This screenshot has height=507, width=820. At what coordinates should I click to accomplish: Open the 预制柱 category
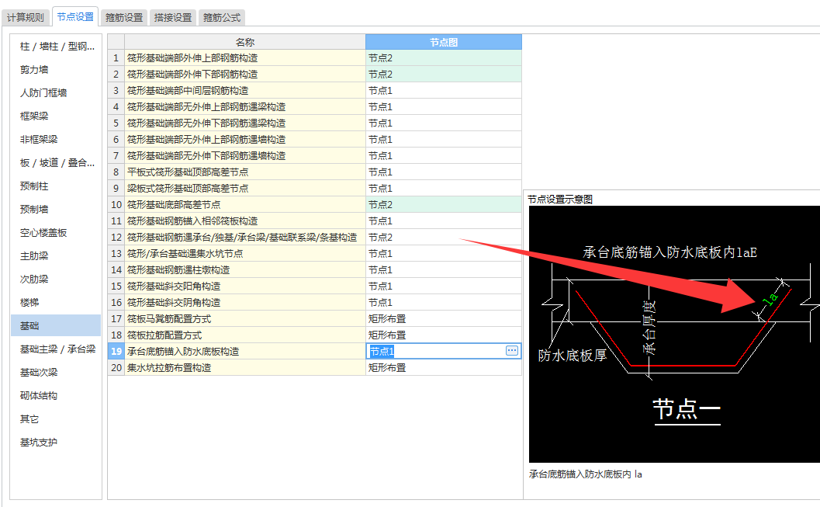pos(57,186)
